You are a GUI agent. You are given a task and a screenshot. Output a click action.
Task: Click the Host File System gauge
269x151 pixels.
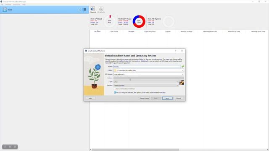[169, 21]
